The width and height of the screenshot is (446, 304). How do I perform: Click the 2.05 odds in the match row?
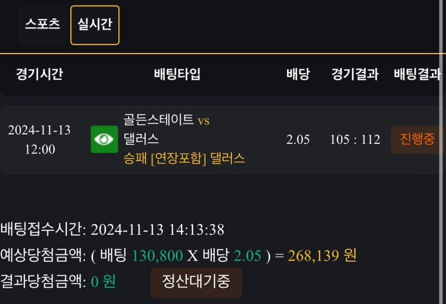[x=298, y=139]
